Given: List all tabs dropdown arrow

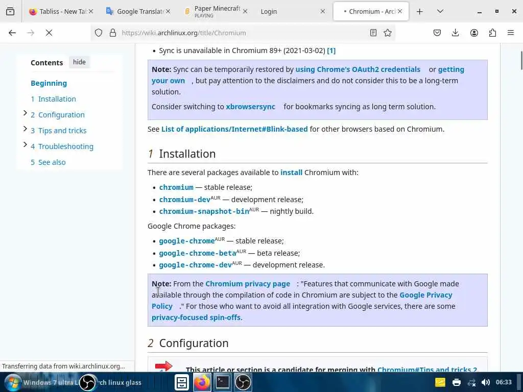Looking at the screenshot, I should [440, 11].
